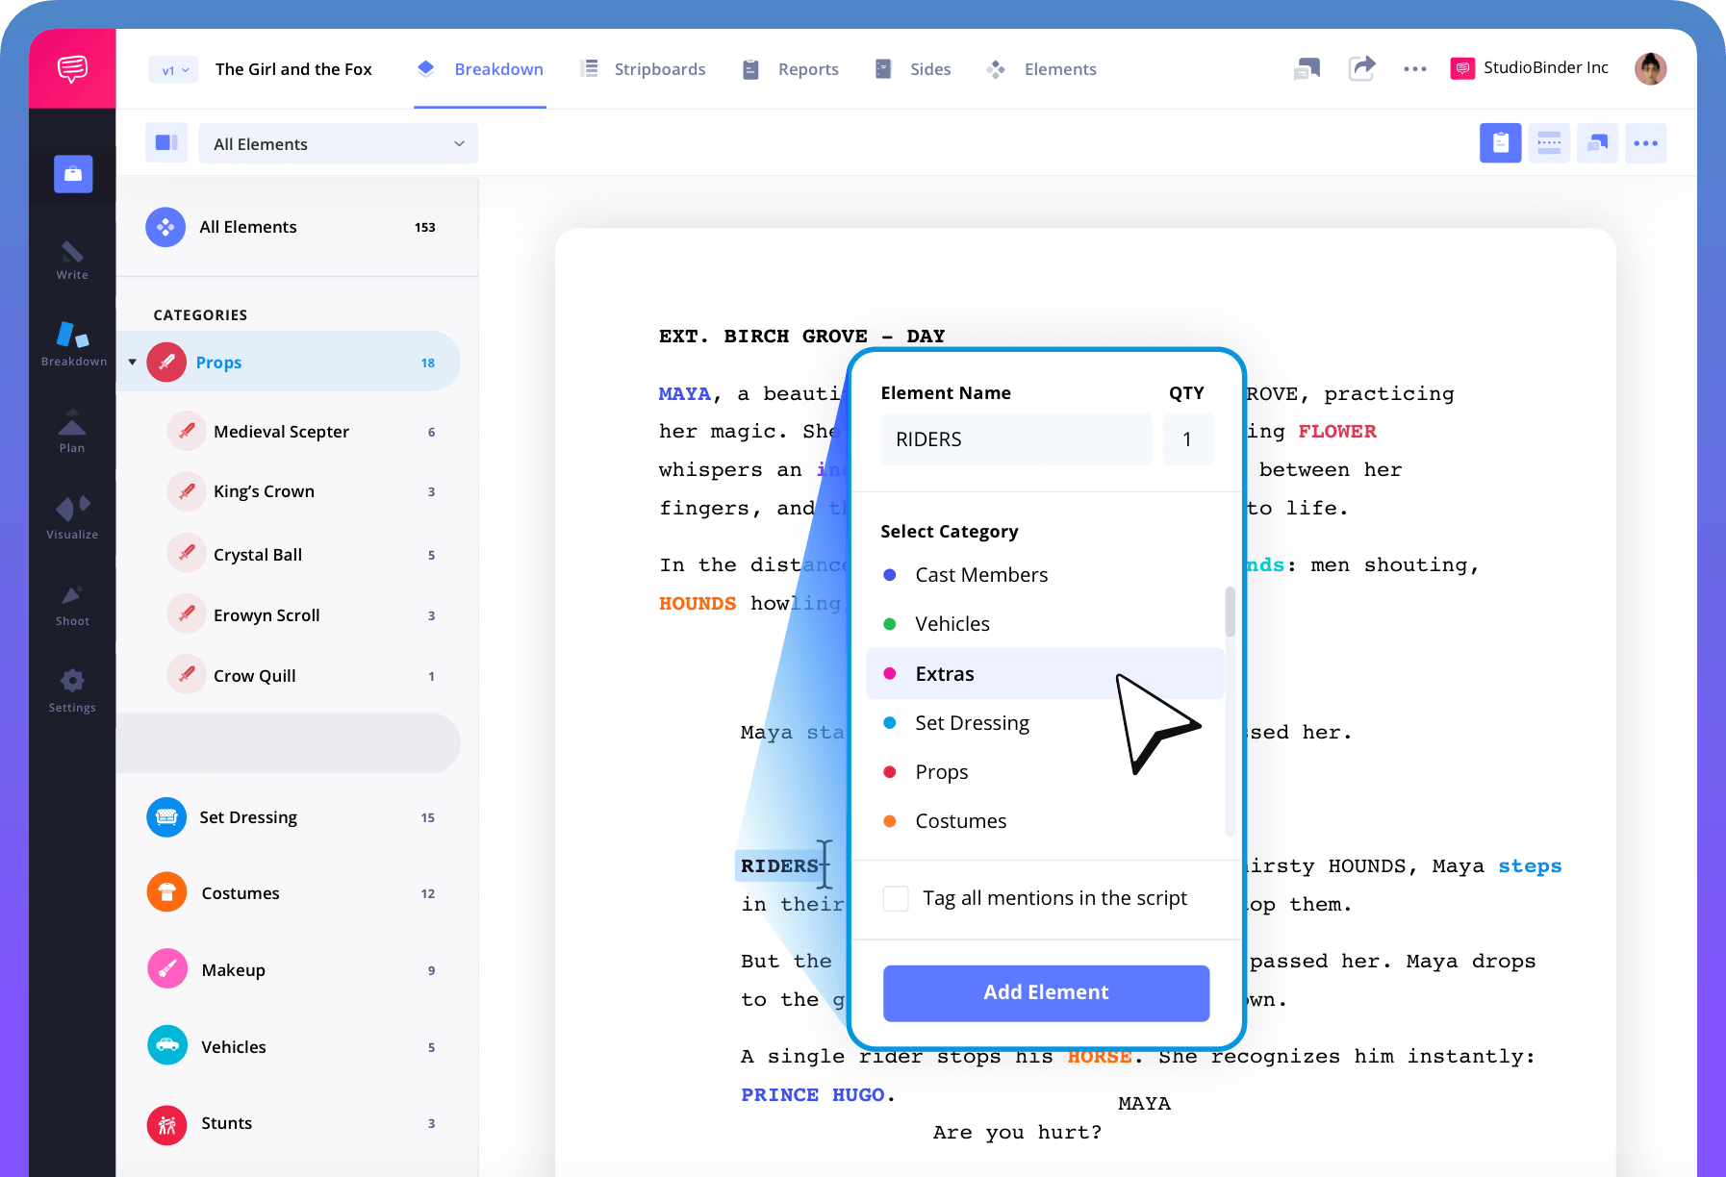This screenshot has width=1726, height=1177.
Task: Click the Add Element button
Action: [x=1046, y=992]
